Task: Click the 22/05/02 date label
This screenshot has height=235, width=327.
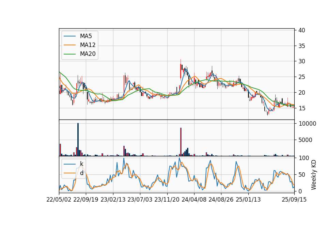Action: pos(59,200)
